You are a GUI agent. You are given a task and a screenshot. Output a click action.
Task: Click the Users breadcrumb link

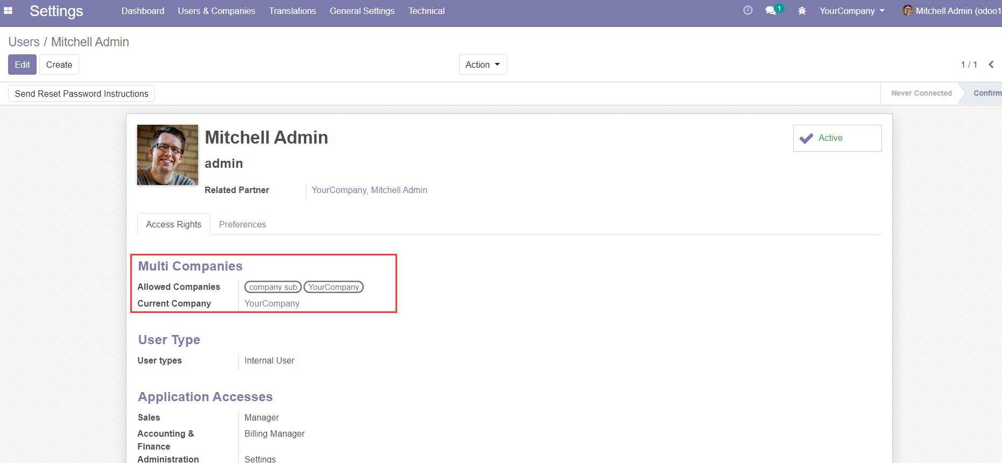[x=24, y=42]
